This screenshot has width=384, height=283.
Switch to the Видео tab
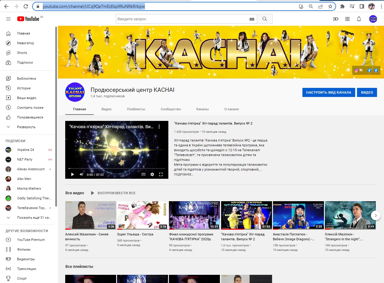(x=106, y=109)
